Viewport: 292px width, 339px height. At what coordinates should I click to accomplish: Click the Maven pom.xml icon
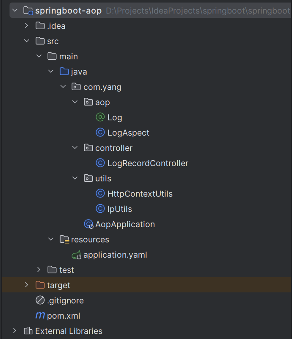pos(40,316)
